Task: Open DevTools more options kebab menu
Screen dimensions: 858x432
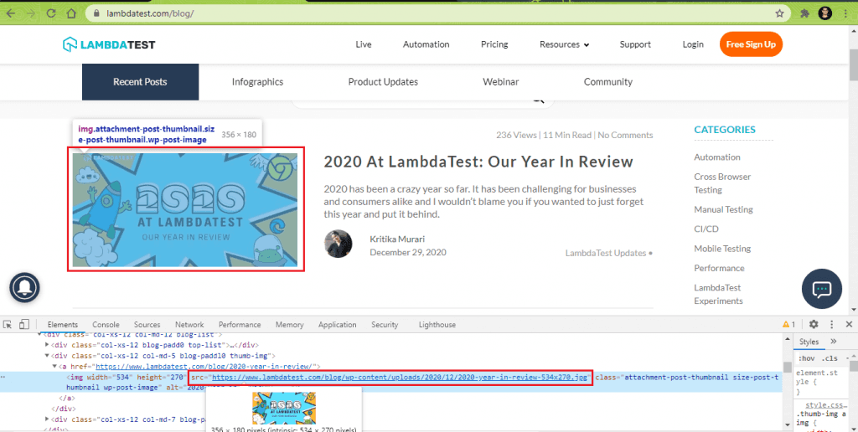Action: [832, 324]
